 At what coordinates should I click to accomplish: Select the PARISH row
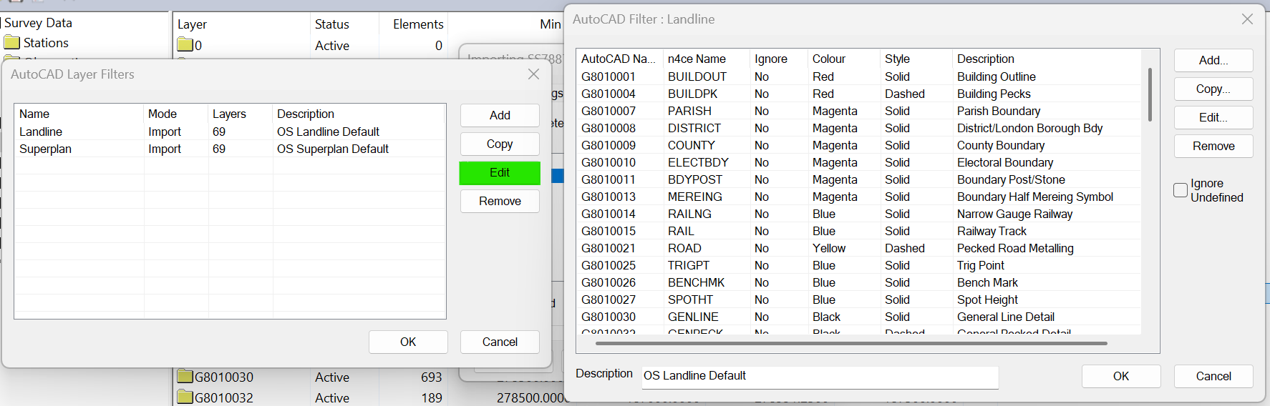pyautogui.click(x=859, y=111)
